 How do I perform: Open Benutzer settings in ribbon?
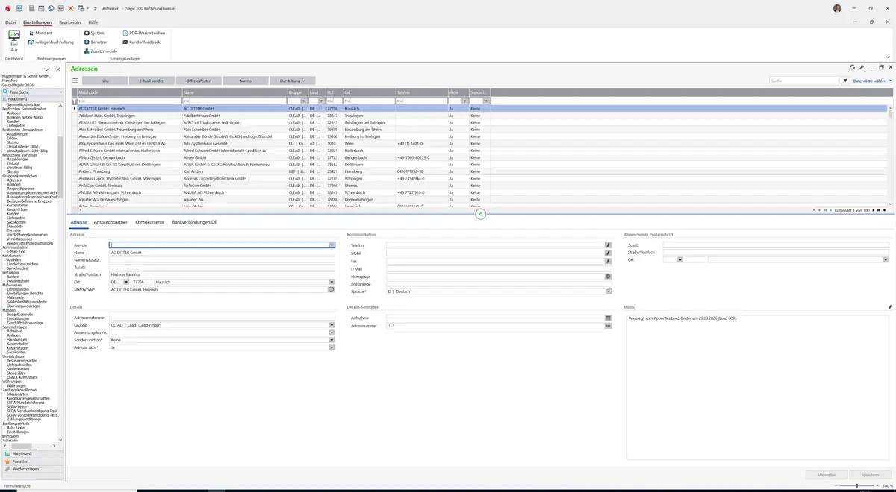pyautogui.click(x=96, y=42)
